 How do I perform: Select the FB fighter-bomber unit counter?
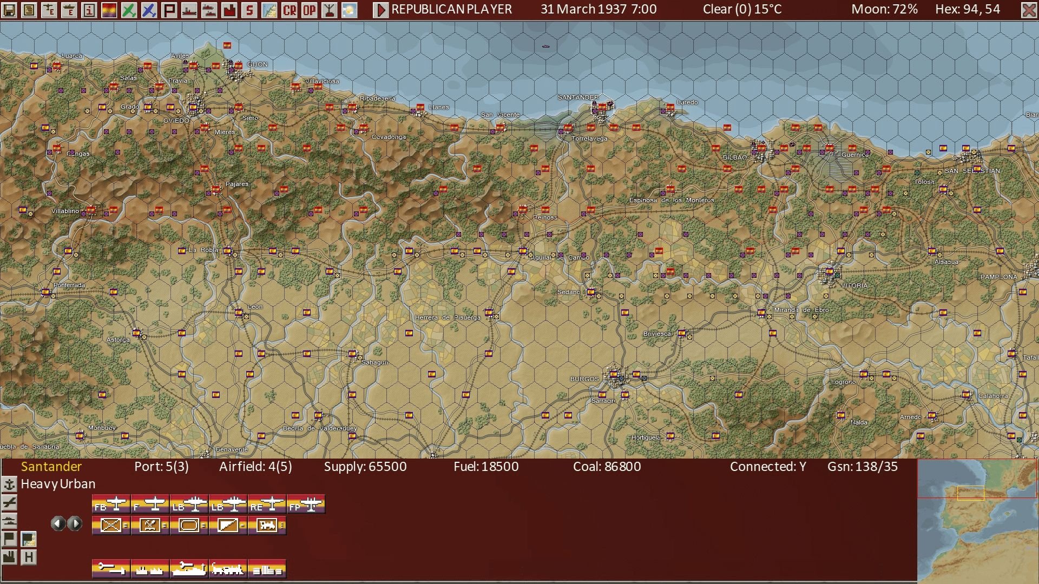[111, 504]
